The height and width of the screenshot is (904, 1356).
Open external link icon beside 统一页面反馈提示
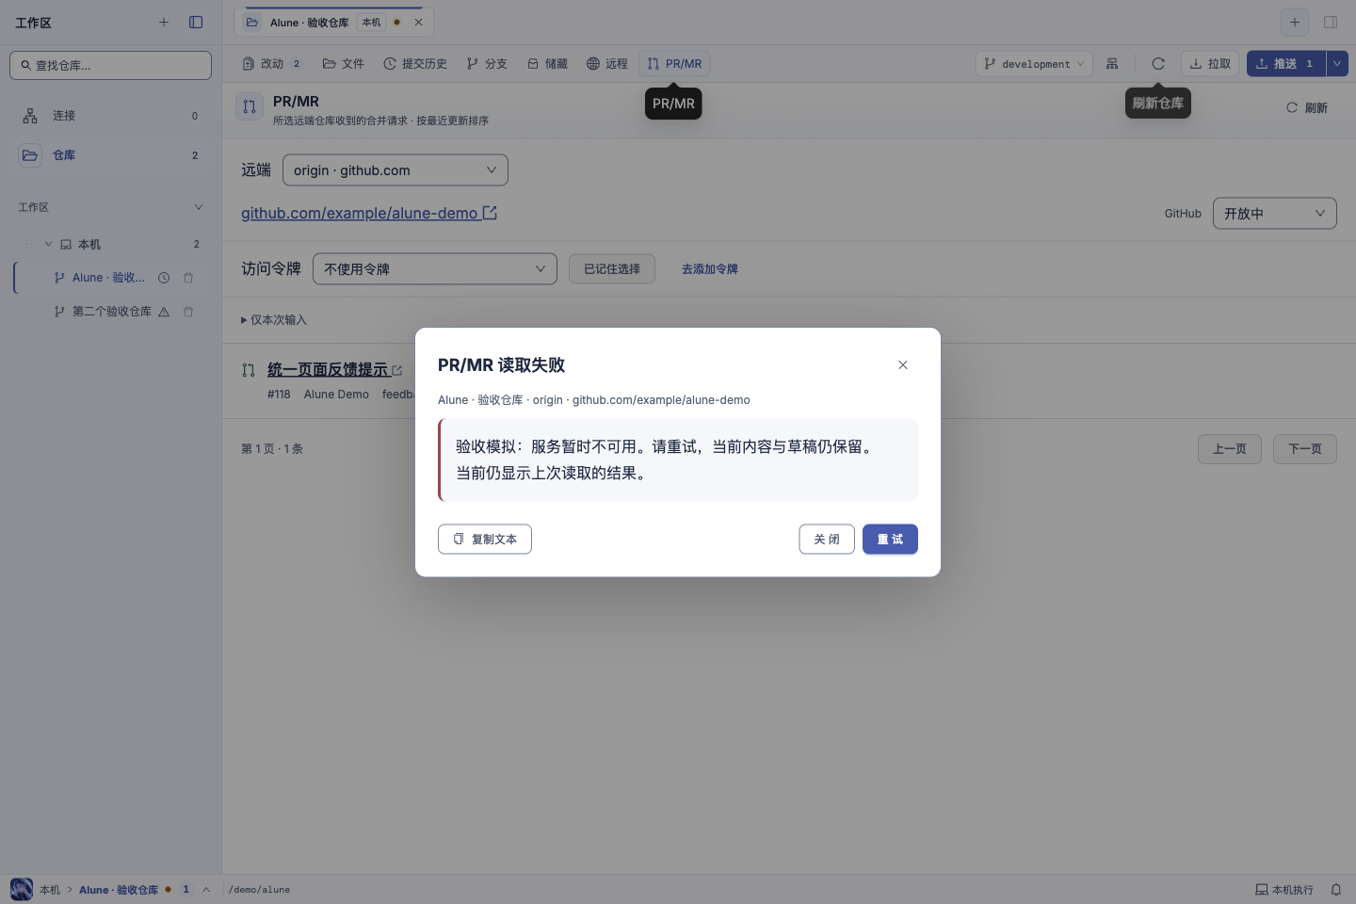(396, 371)
